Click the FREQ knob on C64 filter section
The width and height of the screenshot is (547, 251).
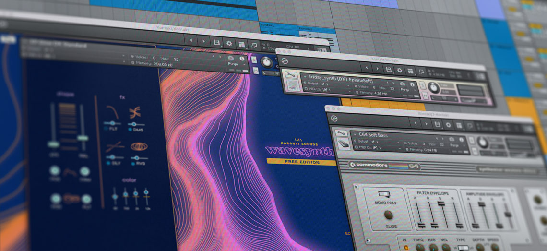coord(420,248)
